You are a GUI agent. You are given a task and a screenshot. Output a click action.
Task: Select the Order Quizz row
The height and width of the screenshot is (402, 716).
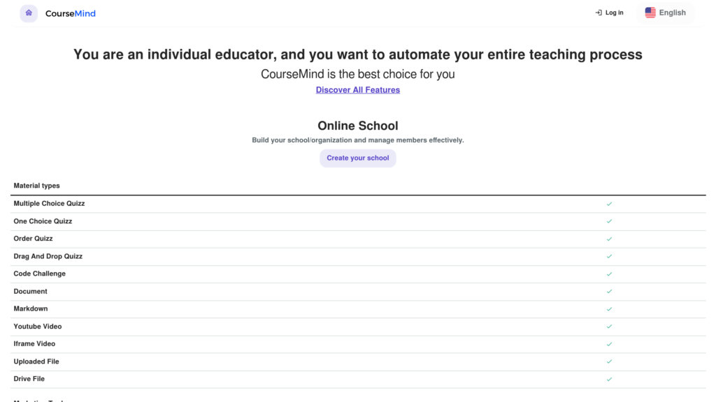358,239
